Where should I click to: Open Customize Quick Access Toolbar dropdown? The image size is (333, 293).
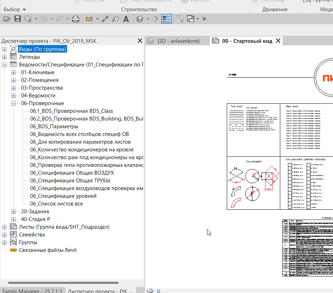(x=204, y=19)
